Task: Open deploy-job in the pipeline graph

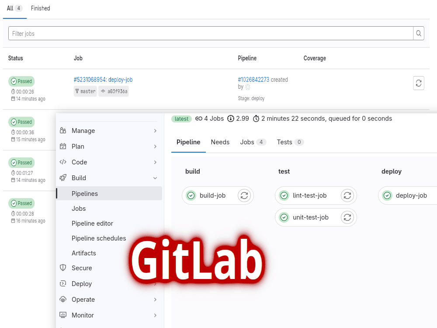Action: click(x=411, y=195)
